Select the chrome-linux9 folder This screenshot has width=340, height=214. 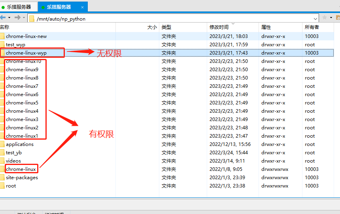pyautogui.click(x=22, y=70)
